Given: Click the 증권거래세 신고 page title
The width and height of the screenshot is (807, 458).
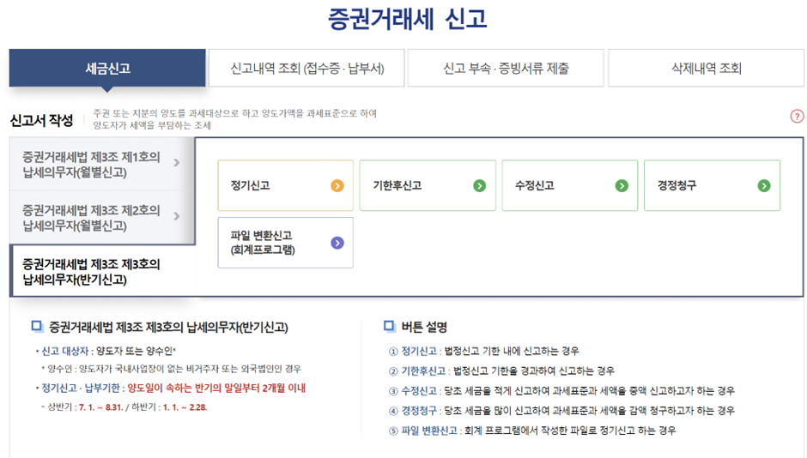Looking at the screenshot, I should pos(407,19).
